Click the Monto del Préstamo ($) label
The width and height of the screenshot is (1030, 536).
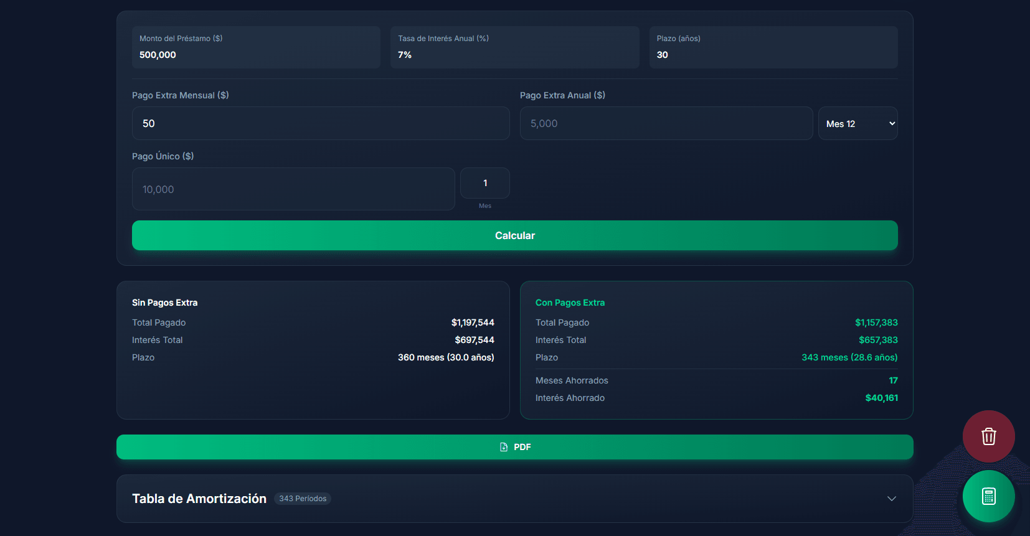point(181,39)
